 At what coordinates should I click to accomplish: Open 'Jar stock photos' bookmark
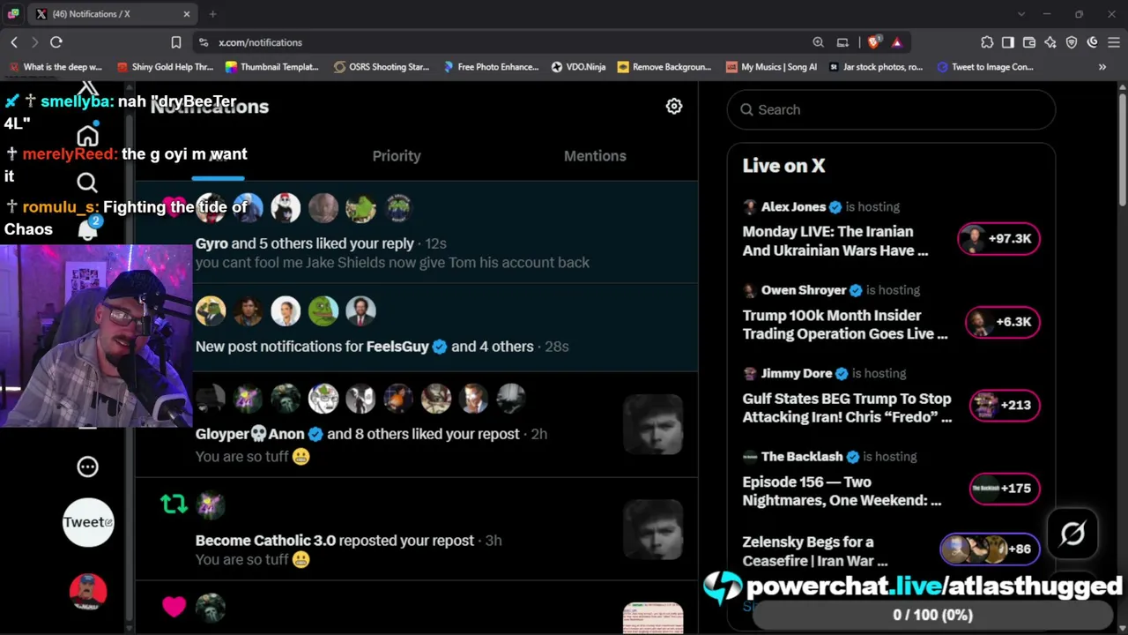click(x=876, y=67)
